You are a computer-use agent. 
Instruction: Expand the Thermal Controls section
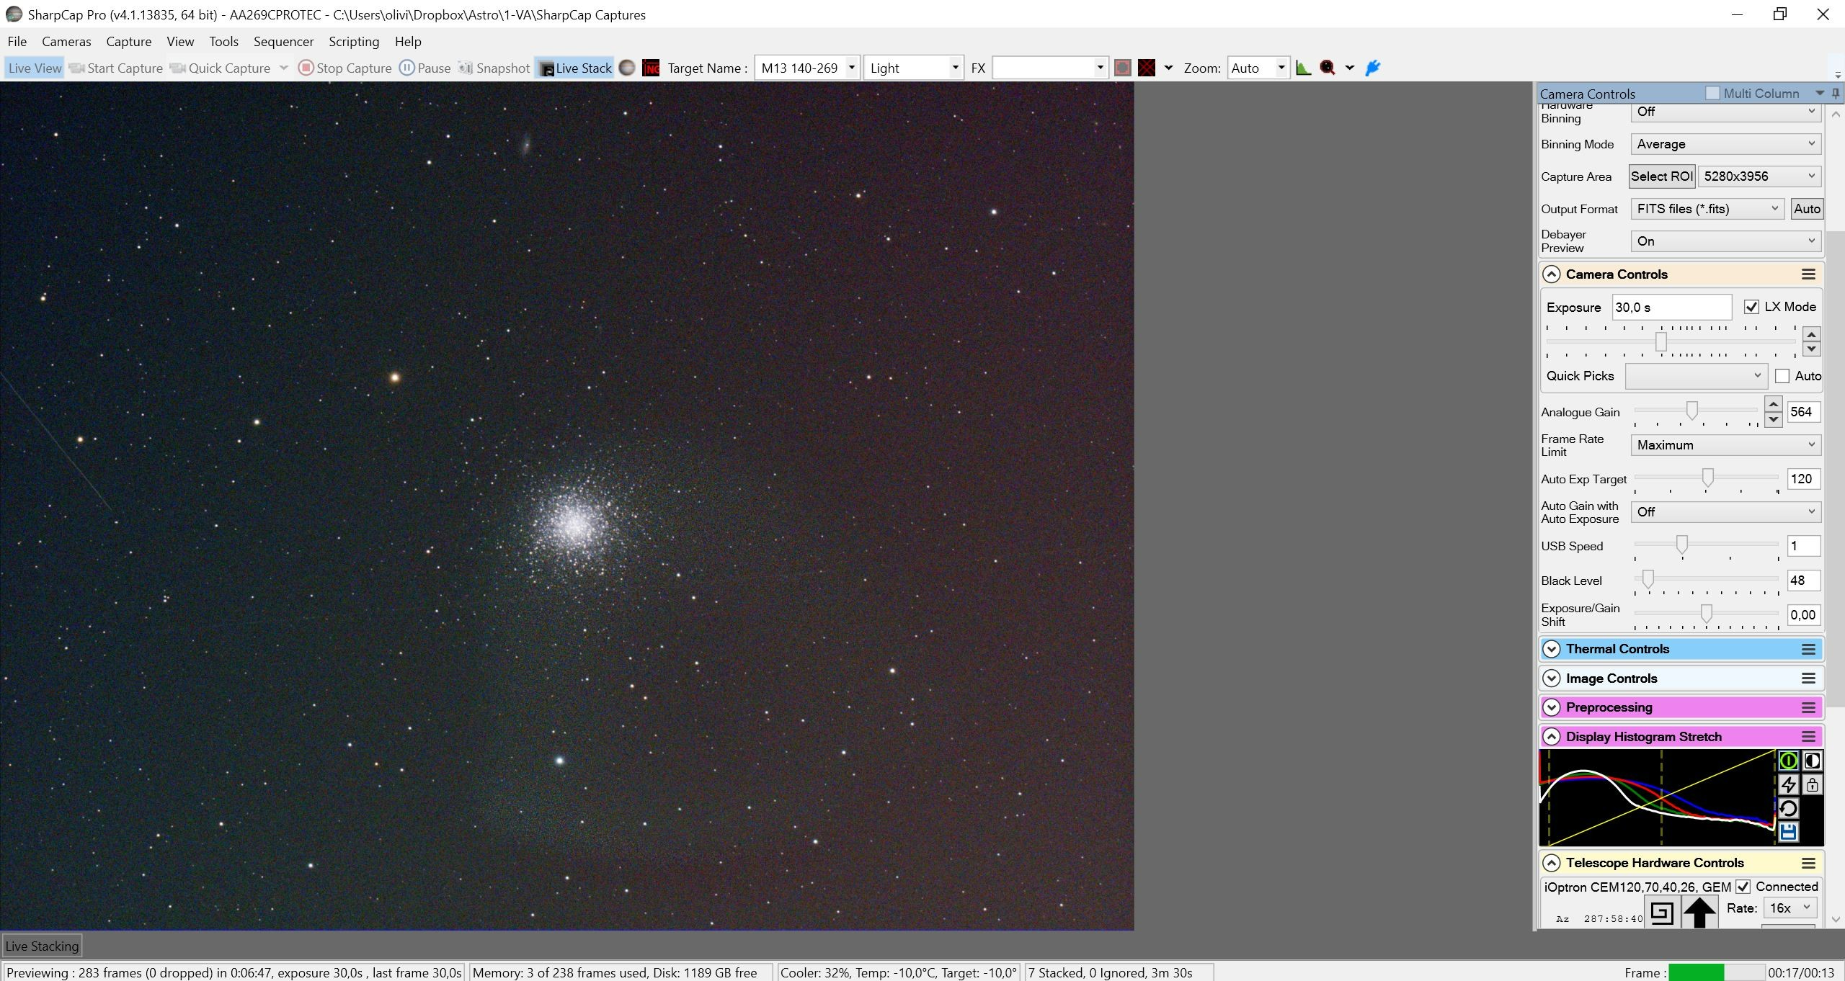pyautogui.click(x=1681, y=649)
